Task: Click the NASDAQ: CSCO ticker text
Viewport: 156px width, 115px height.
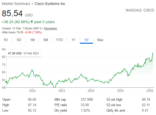Action: click(x=139, y=11)
